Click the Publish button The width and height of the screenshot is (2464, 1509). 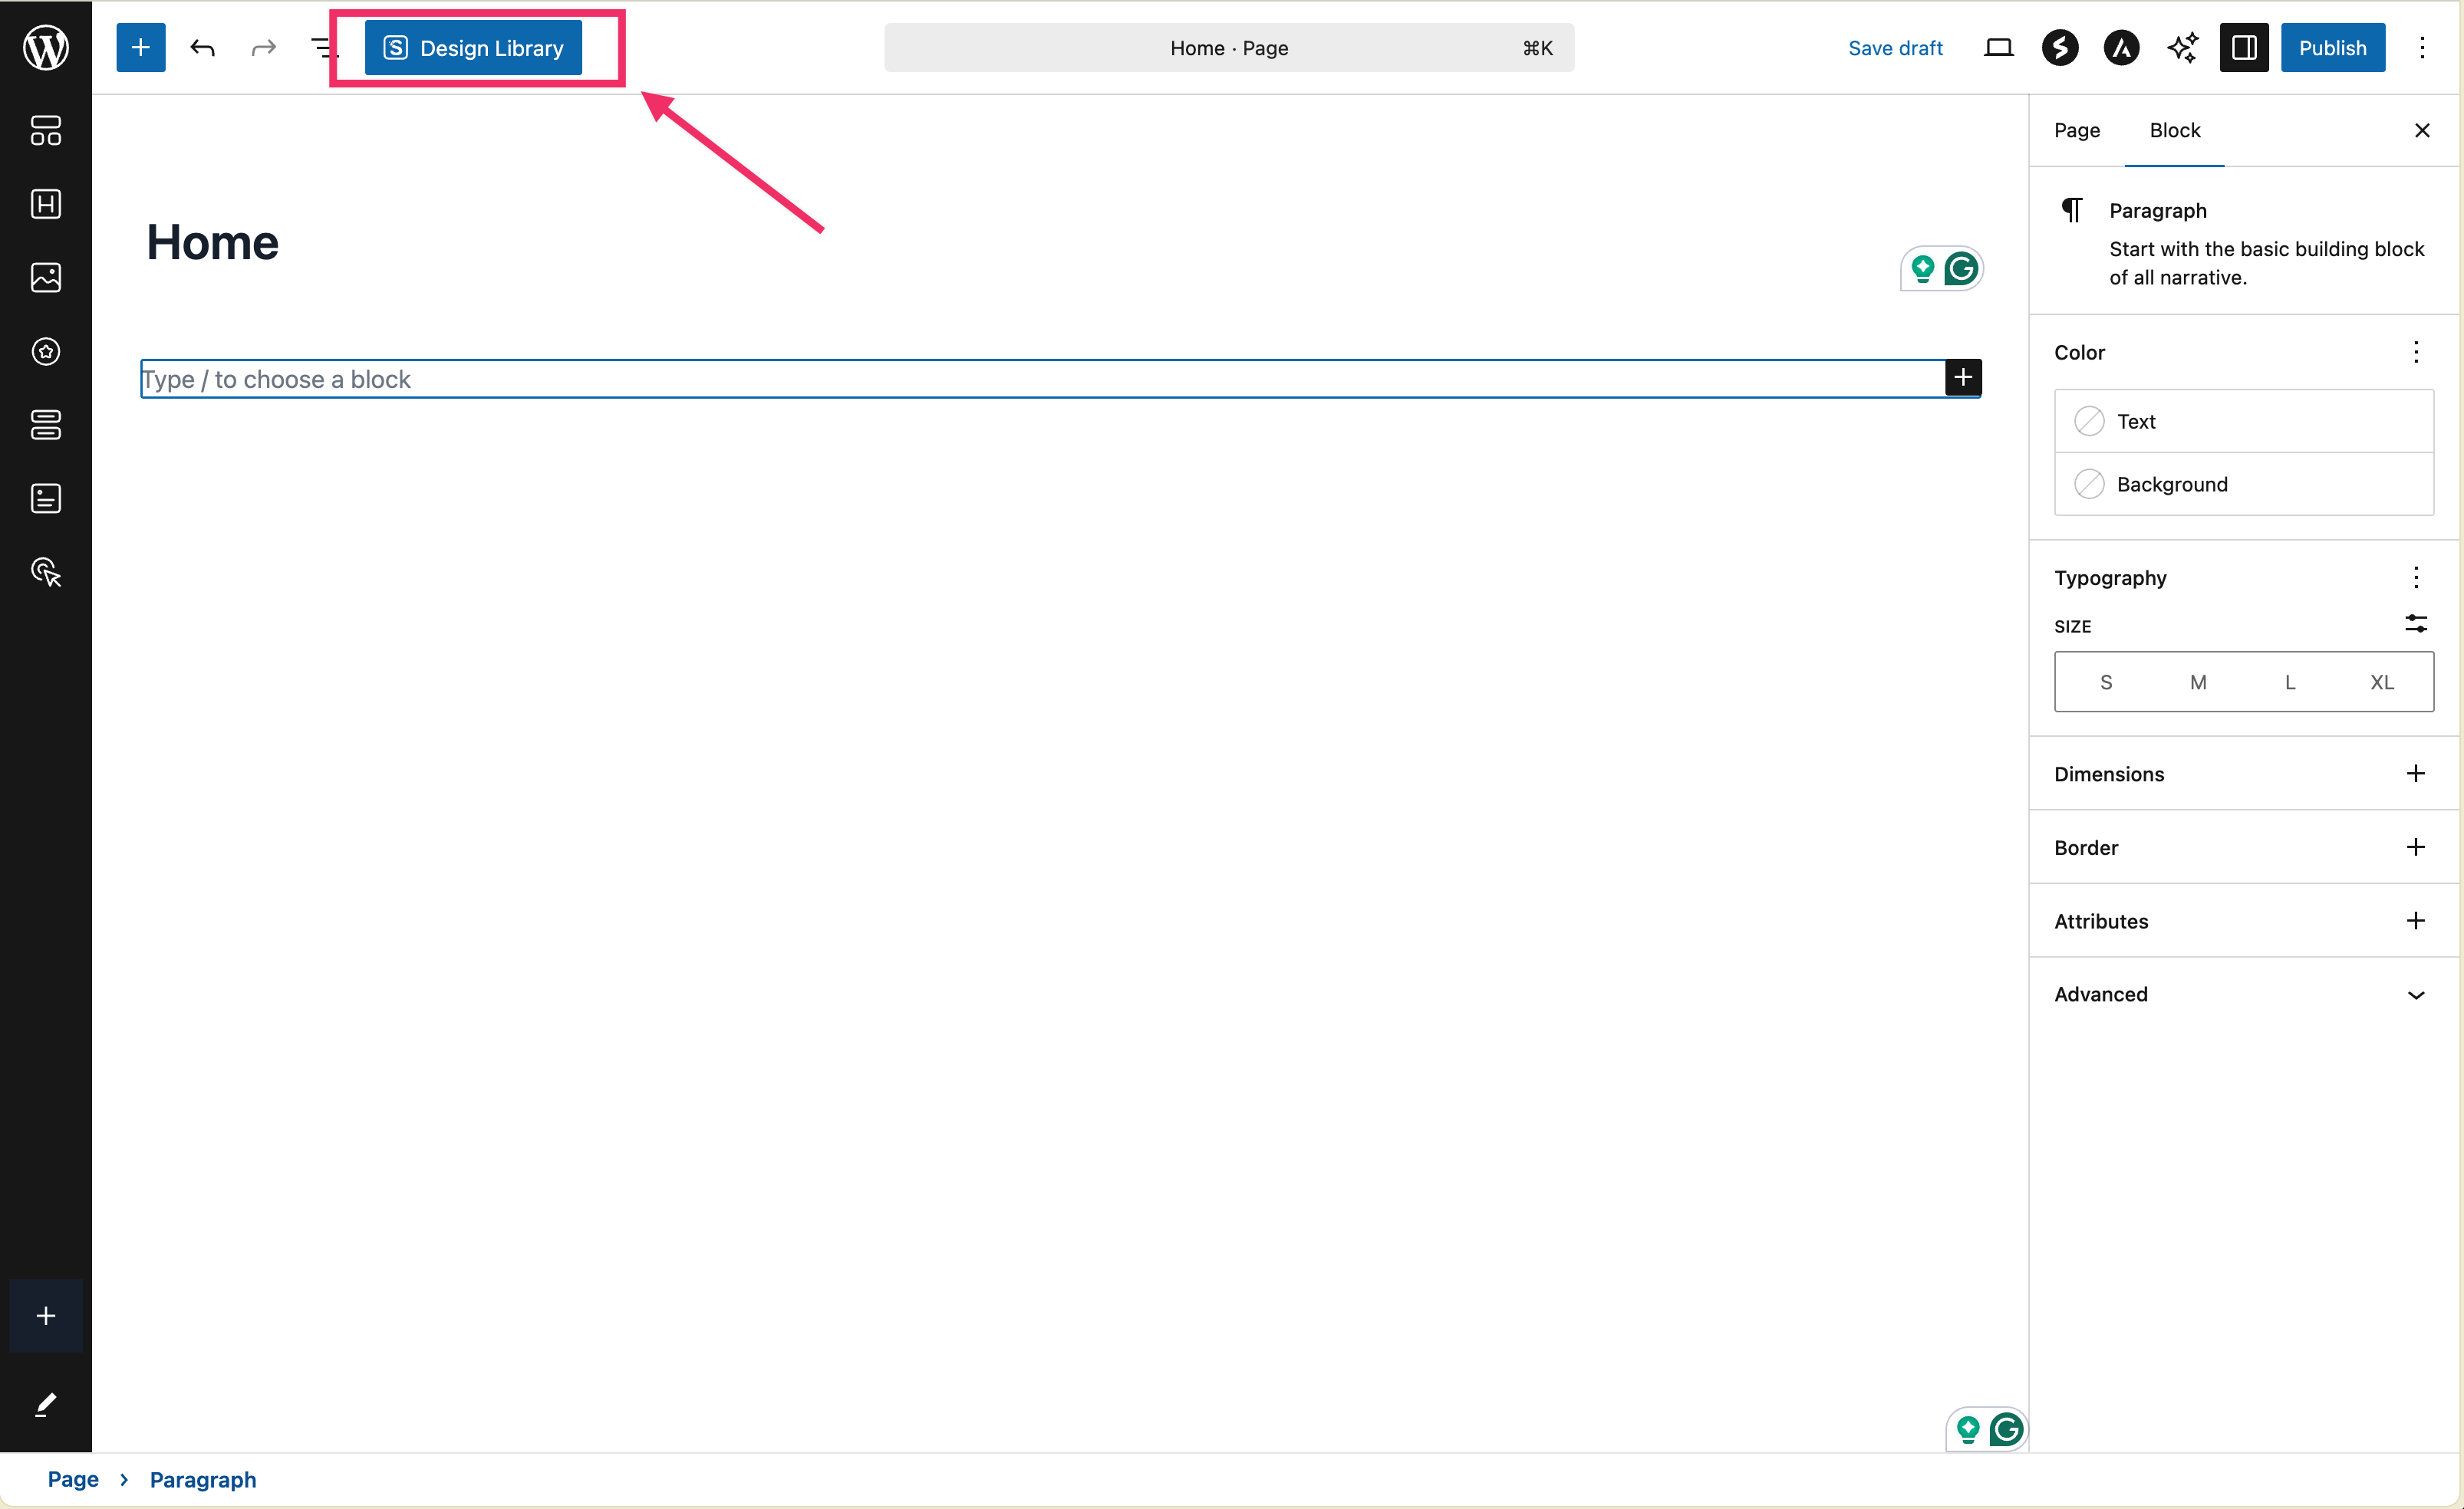click(x=2333, y=47)
